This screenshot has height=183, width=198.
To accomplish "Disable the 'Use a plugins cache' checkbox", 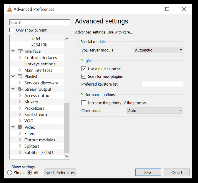I will coord(84,69).
